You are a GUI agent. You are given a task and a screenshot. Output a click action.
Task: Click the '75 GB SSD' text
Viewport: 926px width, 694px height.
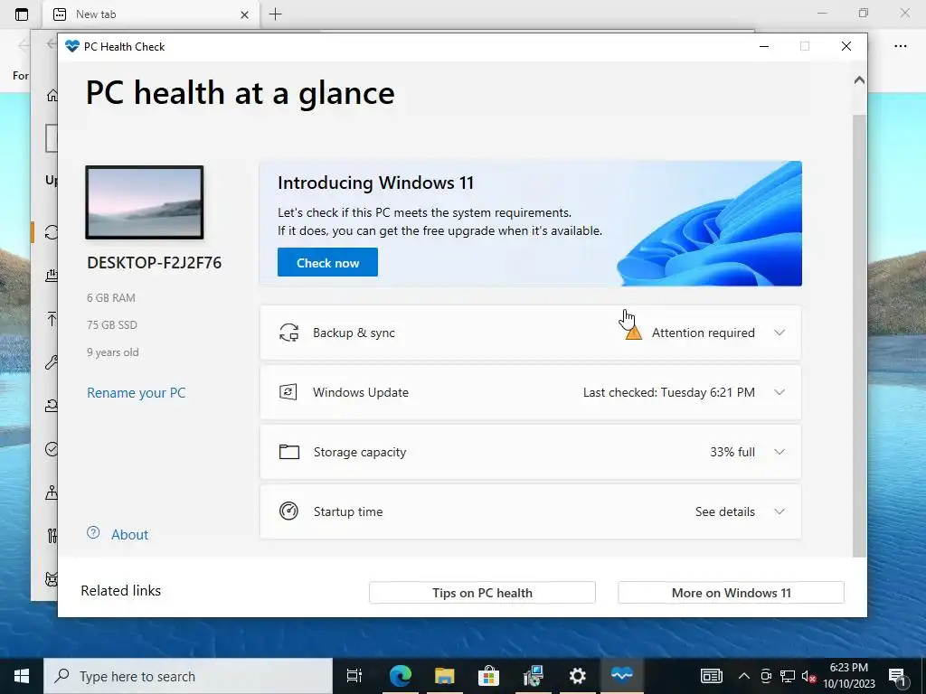[x=111, y=325]
